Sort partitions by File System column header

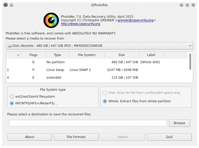[87, 55]
